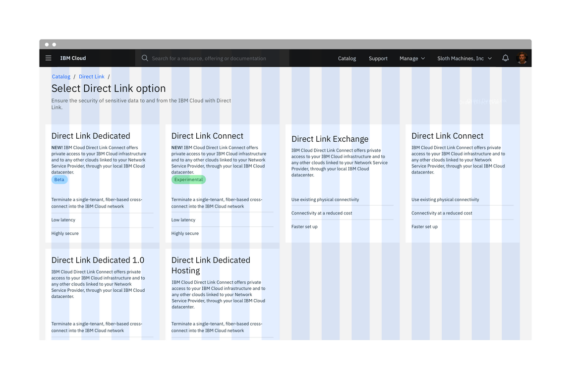
Task: Click Use existing physical connectivity in Exchange card
Action: [325, 200]
